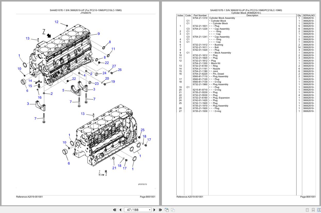
Task: Switch to continuous scrolling page view
Action: pyautogui.click(x=313, y=210)
